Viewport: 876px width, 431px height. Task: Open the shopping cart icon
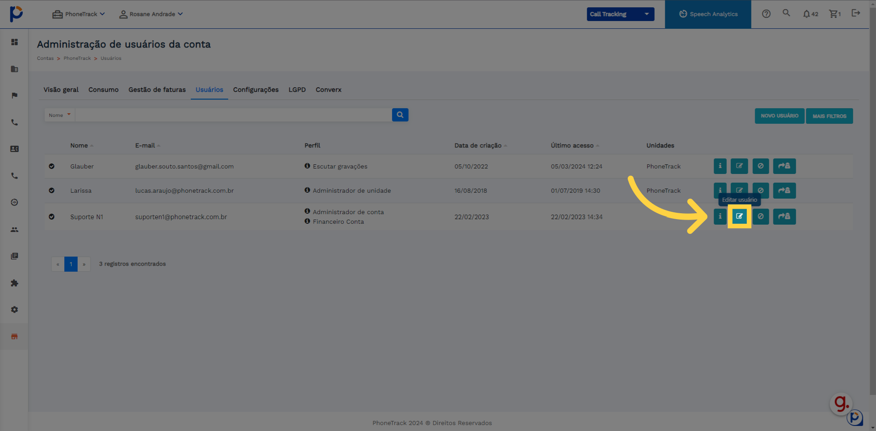point(835,14)
